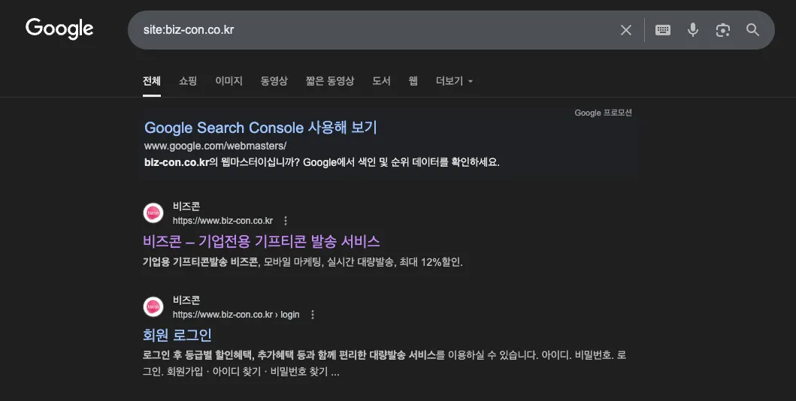Click the 웹마스터이십니까 promo description text
Image resolution: width=796 pixels, height=401 pixels.
point(322,162)
